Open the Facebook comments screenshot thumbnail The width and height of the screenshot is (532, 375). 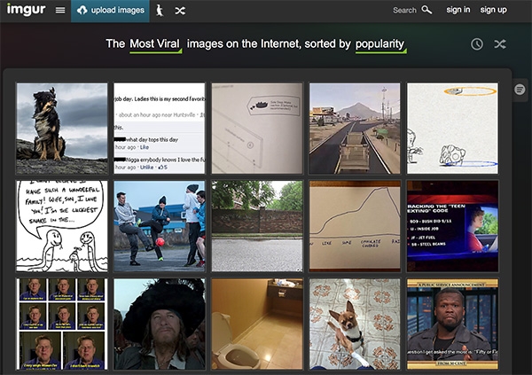pyautogui.click(x=160, y=129)
